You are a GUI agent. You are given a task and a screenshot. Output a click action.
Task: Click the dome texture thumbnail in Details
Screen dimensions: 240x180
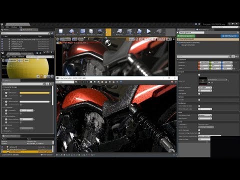pyautogui.click(x=203, y=81)
